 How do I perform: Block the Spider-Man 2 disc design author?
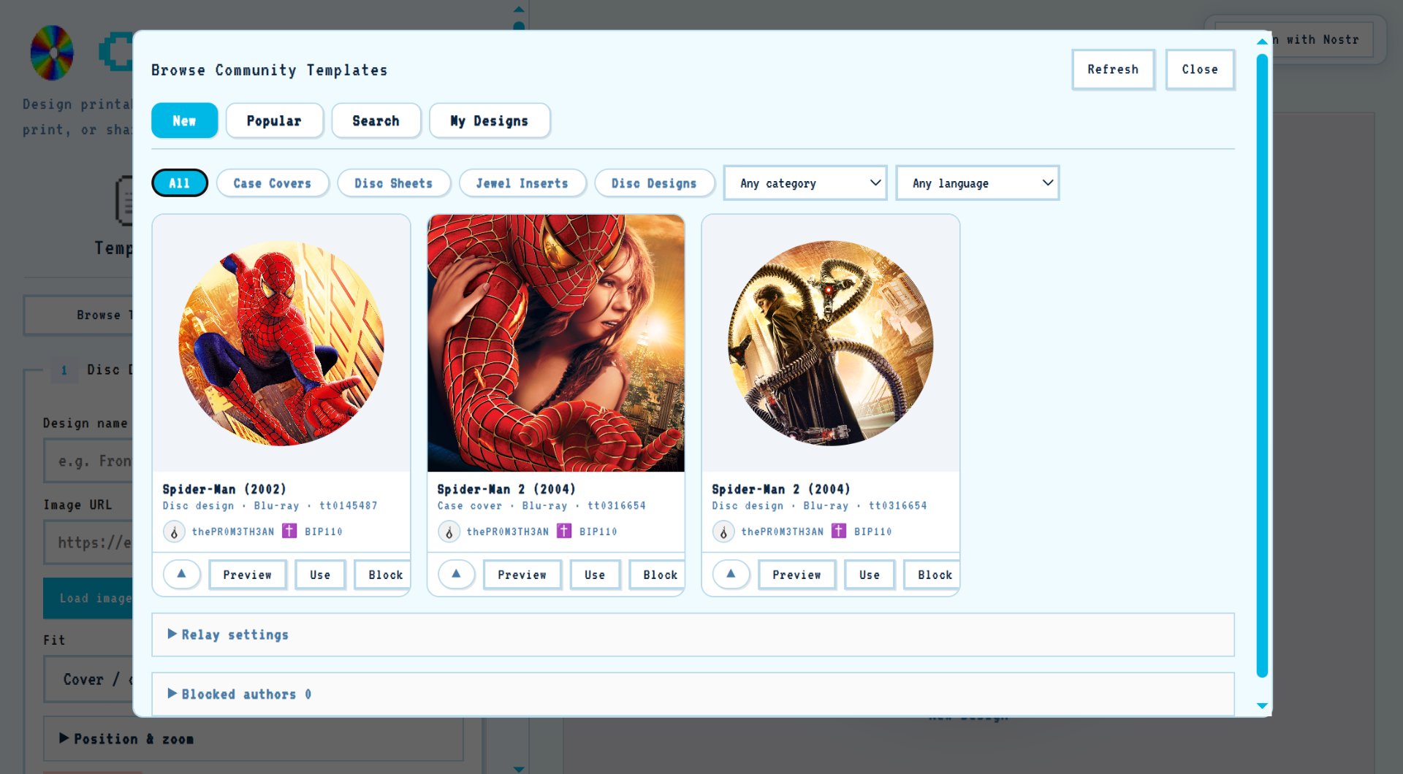[x=932, y=575]
